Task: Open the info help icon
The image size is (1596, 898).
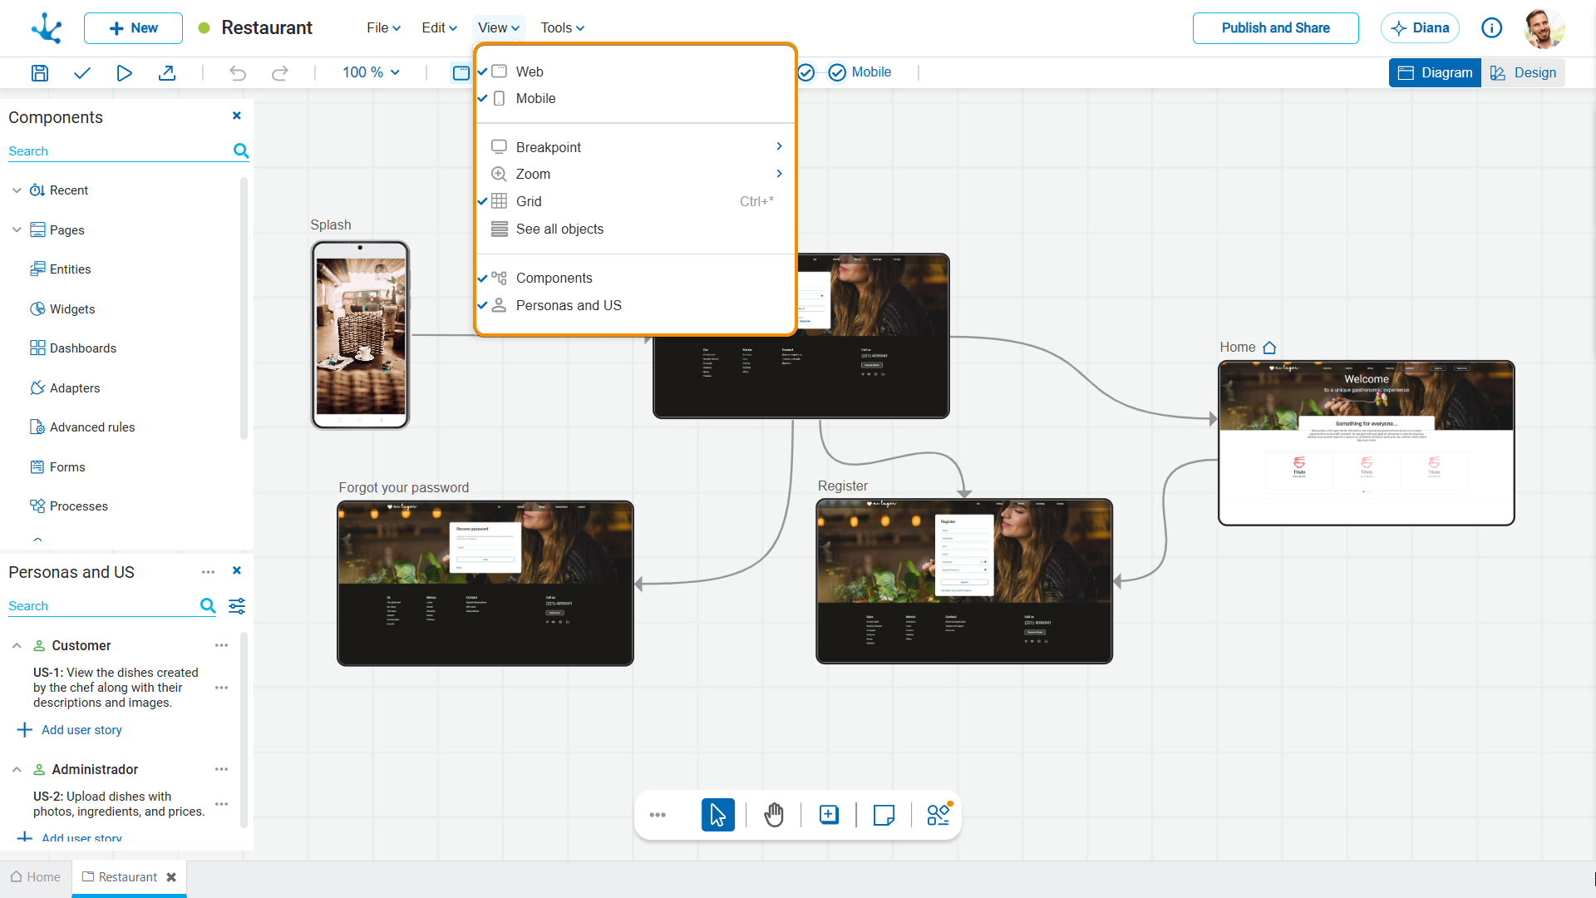Action: (1492, 28)
